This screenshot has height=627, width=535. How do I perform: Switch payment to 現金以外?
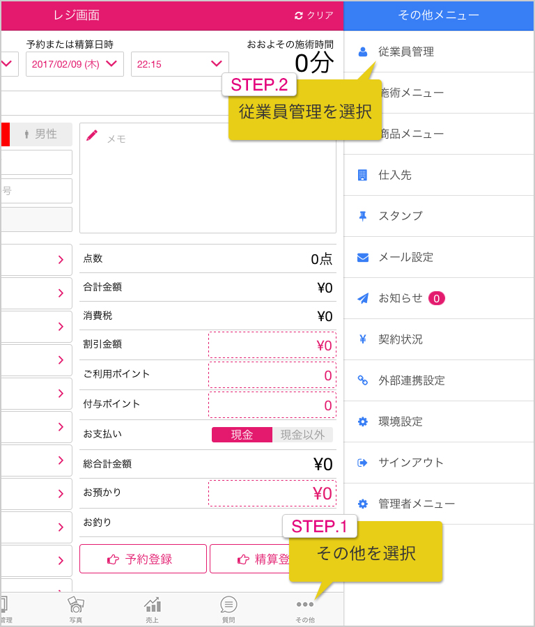coord(302,435)
